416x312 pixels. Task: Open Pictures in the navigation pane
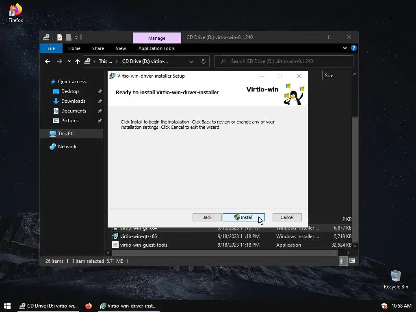point(70,120)
